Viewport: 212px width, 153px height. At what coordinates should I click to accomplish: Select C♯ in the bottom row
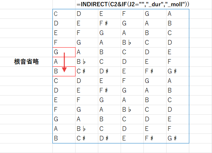tap(87, 138)
